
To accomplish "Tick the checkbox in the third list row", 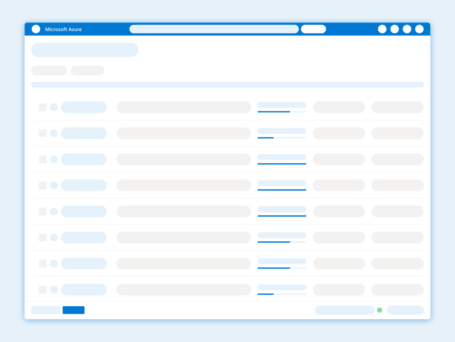I will tap(43, 159).
